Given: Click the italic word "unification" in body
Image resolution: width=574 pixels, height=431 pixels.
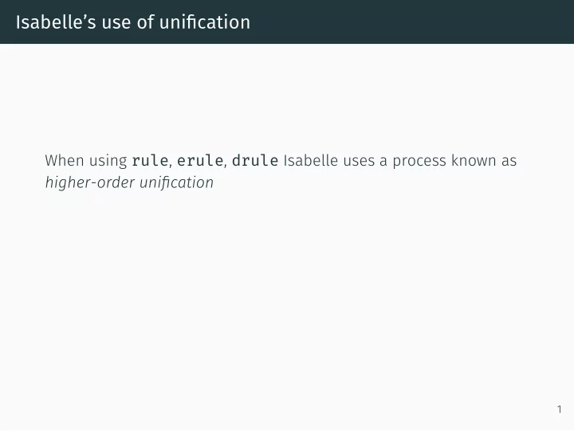Looking at the screenshot, I should point(176,182).
